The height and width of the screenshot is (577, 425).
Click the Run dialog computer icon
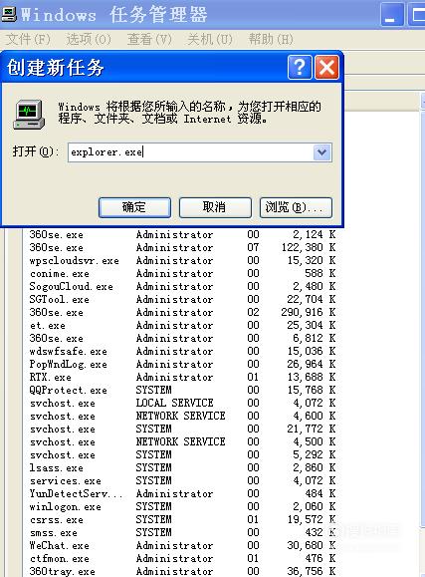(29, 115)
